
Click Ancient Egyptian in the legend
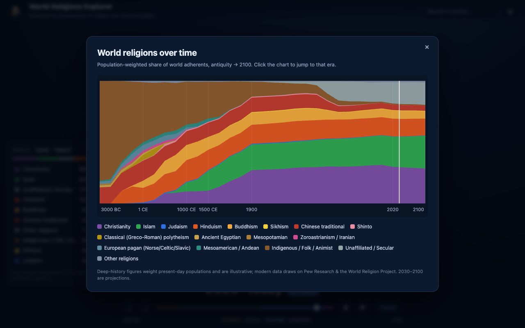[217, 237]
